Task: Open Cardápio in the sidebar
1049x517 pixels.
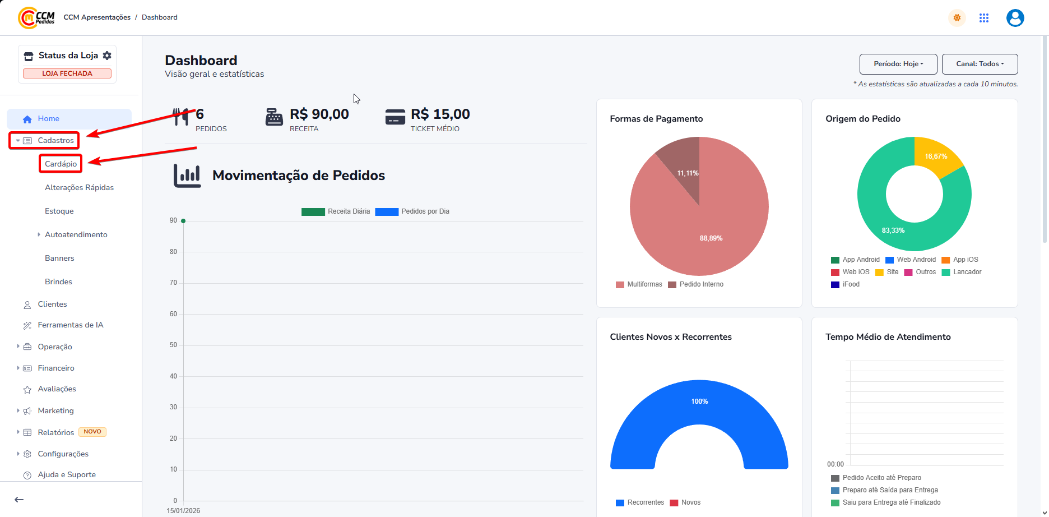Action: coord(61,164)
